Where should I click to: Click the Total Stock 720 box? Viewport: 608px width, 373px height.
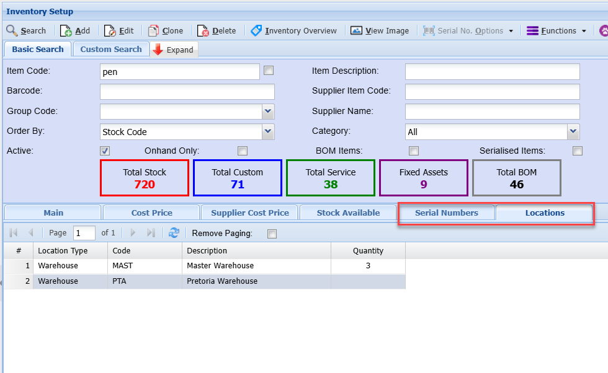144,178
